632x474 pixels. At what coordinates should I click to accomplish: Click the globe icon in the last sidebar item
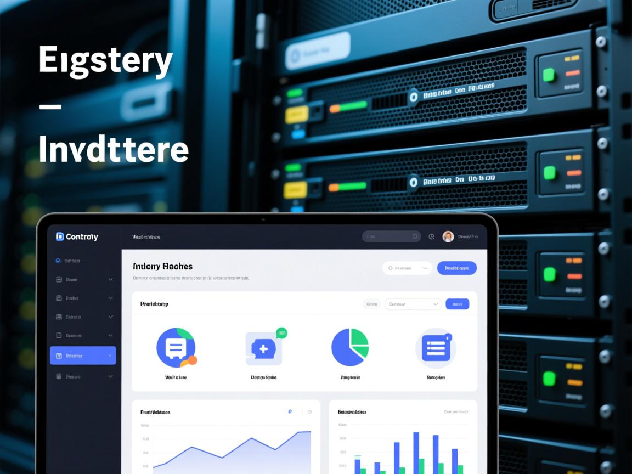click(59, 377)
